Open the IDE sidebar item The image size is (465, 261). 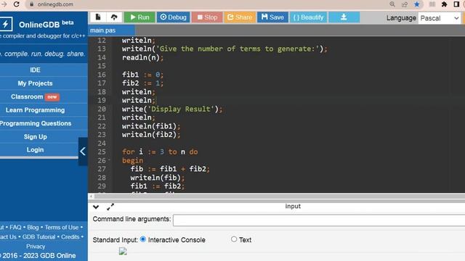pos(35,70)
